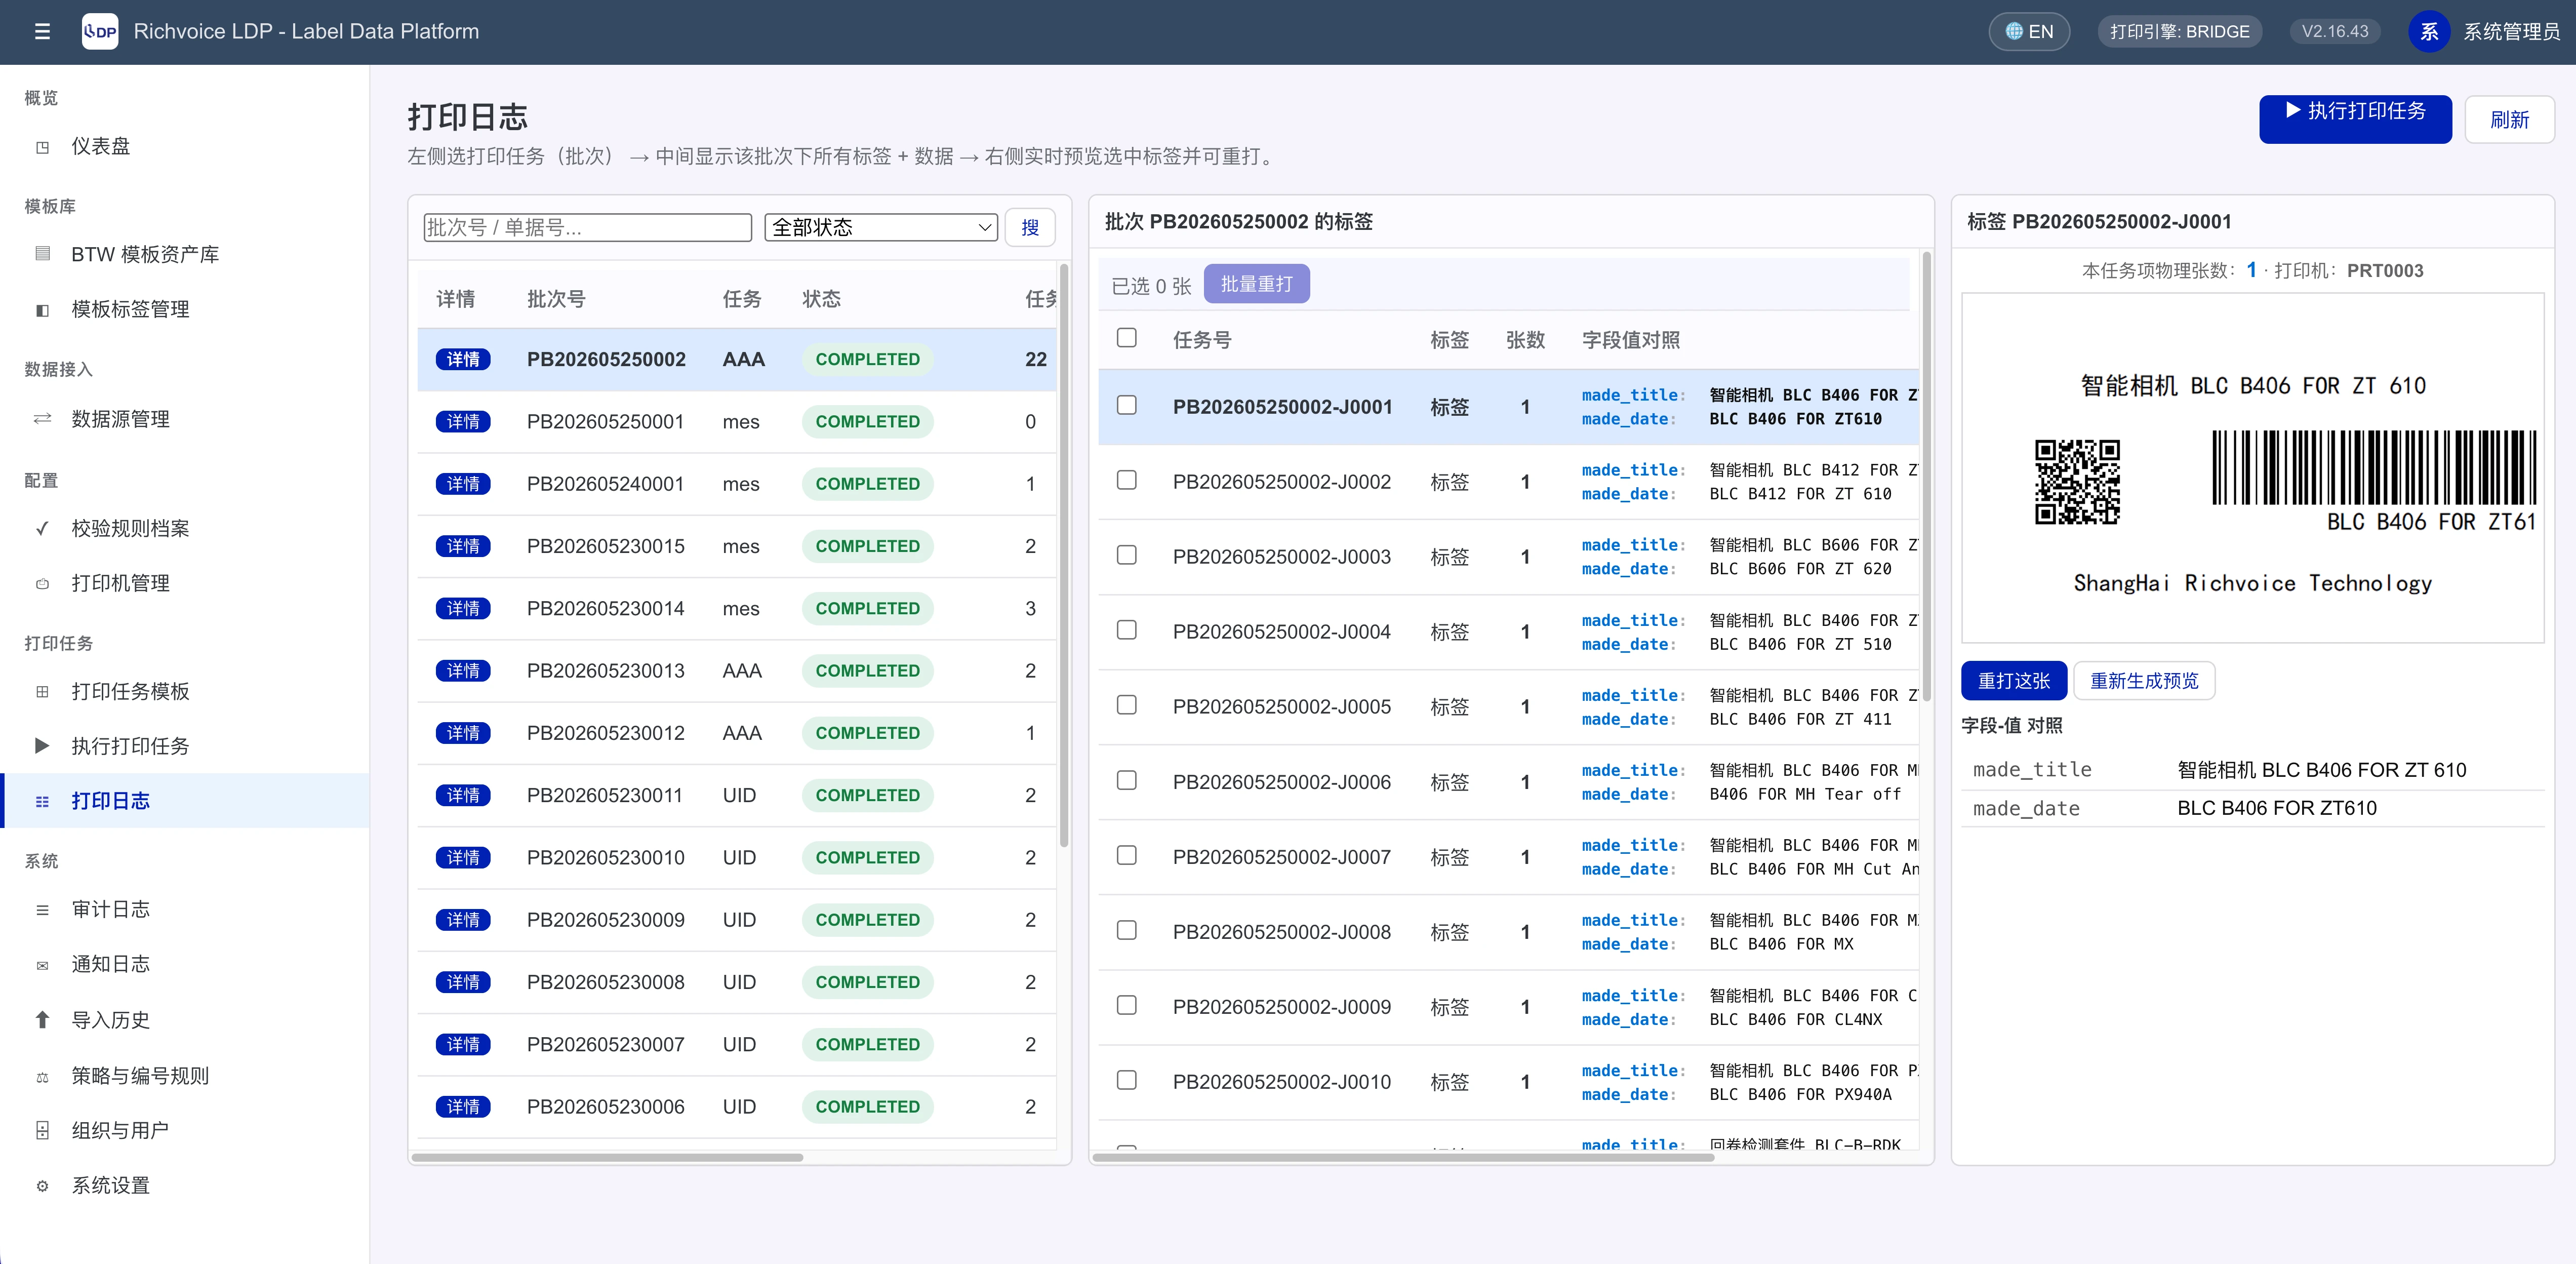Open the 全部状态 status filter dropdown

coord(881,227)
